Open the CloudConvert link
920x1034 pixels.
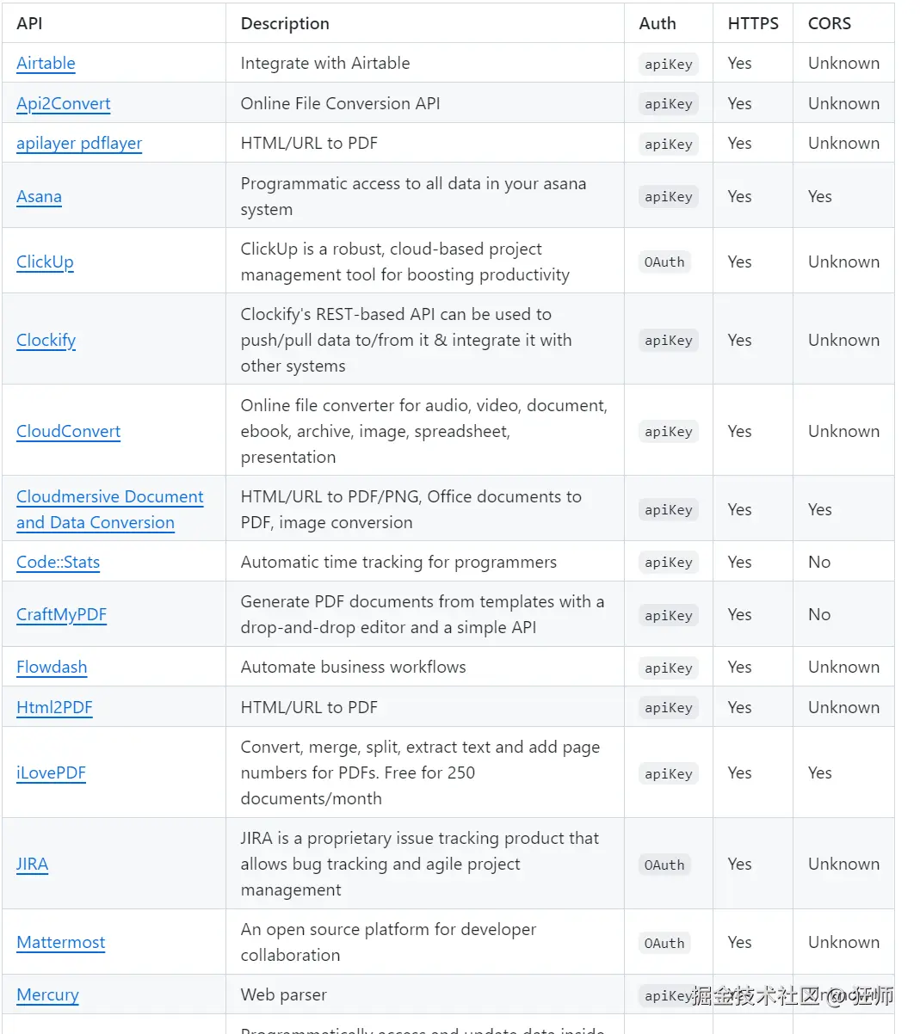tap(68, 431)
